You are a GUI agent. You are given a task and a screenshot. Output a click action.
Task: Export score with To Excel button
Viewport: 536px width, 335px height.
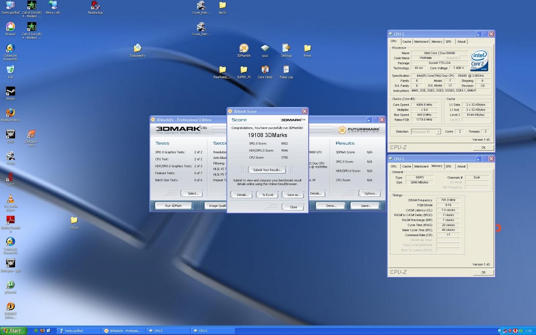pyautogui.click(x=268, y=195)
